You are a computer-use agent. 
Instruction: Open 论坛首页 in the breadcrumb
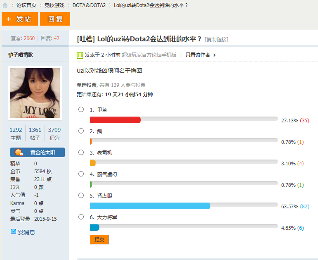pyautogui.click(x=26, y=5)
